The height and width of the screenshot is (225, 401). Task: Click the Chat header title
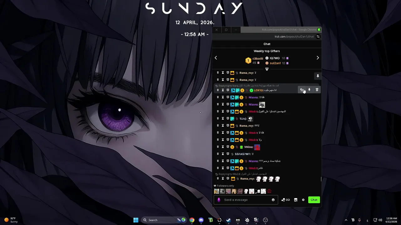pos(267,44)
